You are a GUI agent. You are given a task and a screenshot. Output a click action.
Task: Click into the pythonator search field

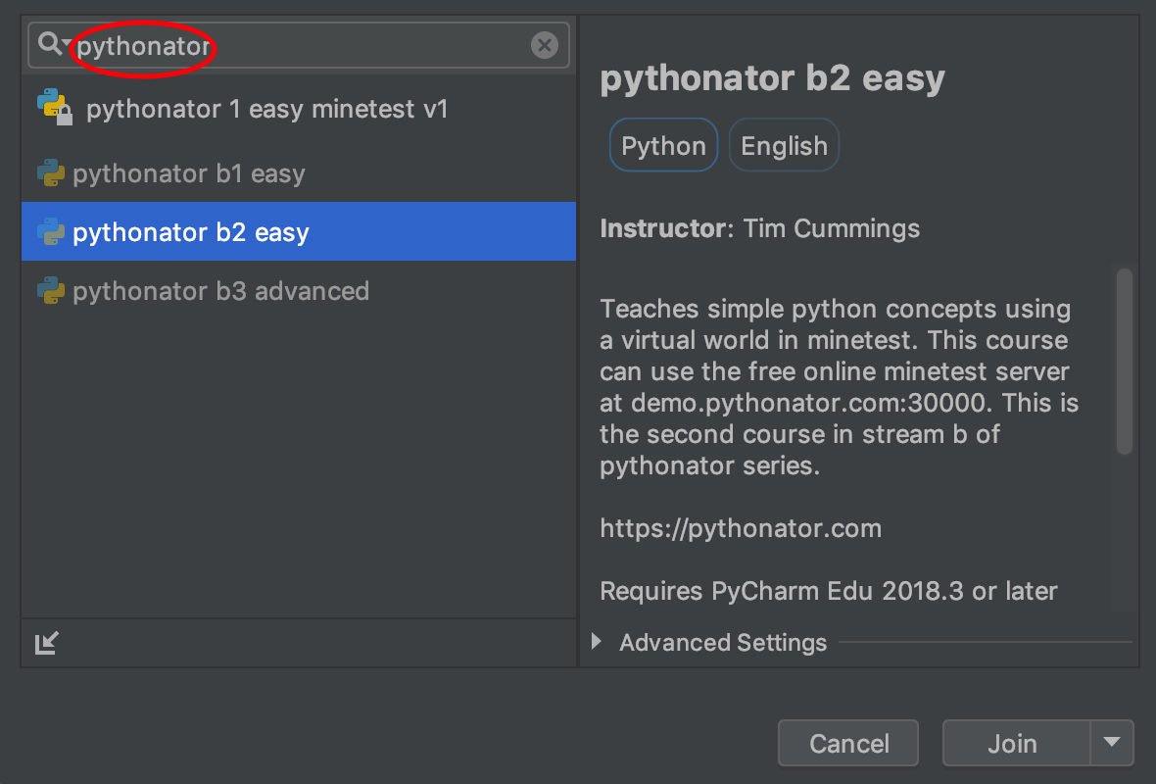pyautogui.click(x=299, y=46)
